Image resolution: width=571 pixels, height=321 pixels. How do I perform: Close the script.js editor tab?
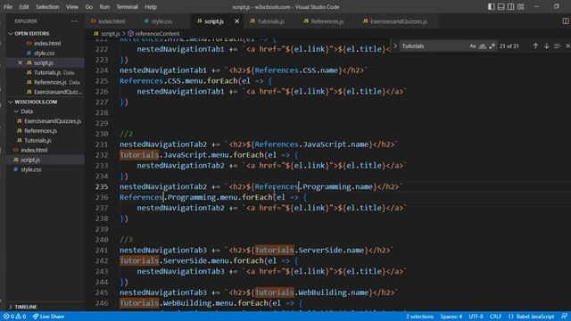pos(236,21)
